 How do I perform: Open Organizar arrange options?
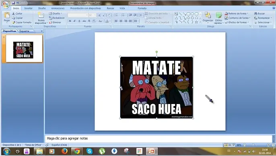(208, 17)
